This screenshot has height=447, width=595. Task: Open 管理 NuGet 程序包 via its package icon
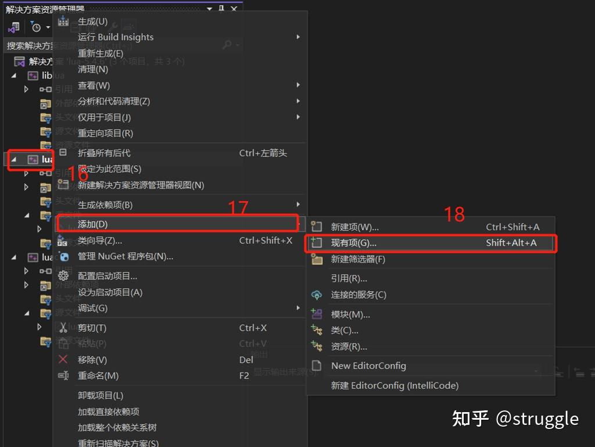pos(64,257)
